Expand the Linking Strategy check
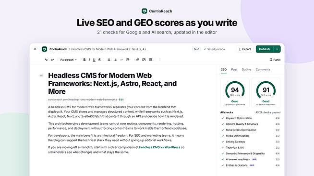 [250, 142]
